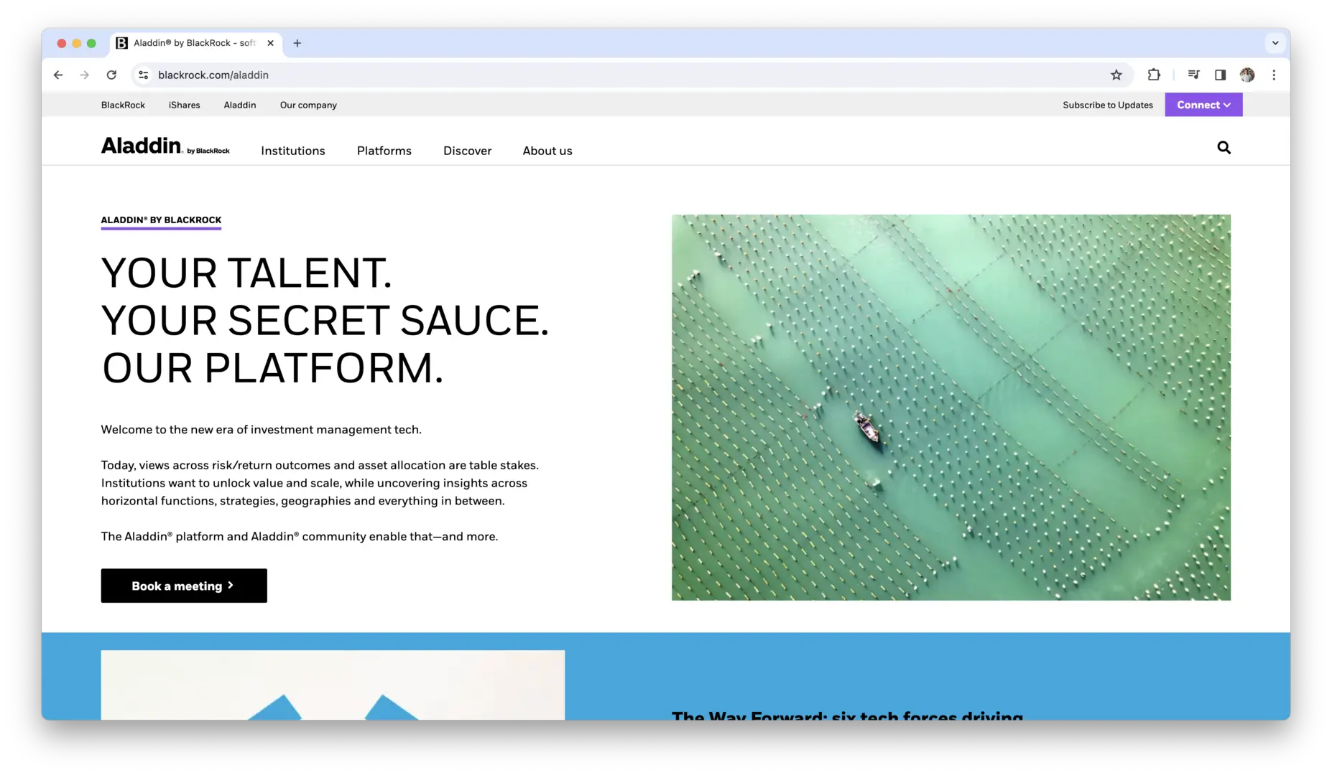Viewport: 1332px width, 775px height.
Task: Click 'Welcome to the new era' sentence
Action: click(261, 430)
